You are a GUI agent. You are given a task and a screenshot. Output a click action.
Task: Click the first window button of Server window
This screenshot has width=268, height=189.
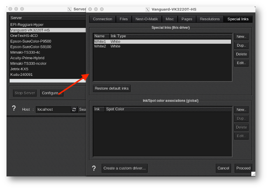pyautogui.click(x=10, y=9)
